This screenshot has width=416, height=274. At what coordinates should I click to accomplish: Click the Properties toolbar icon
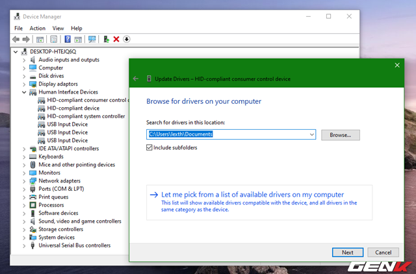[53, 40]
